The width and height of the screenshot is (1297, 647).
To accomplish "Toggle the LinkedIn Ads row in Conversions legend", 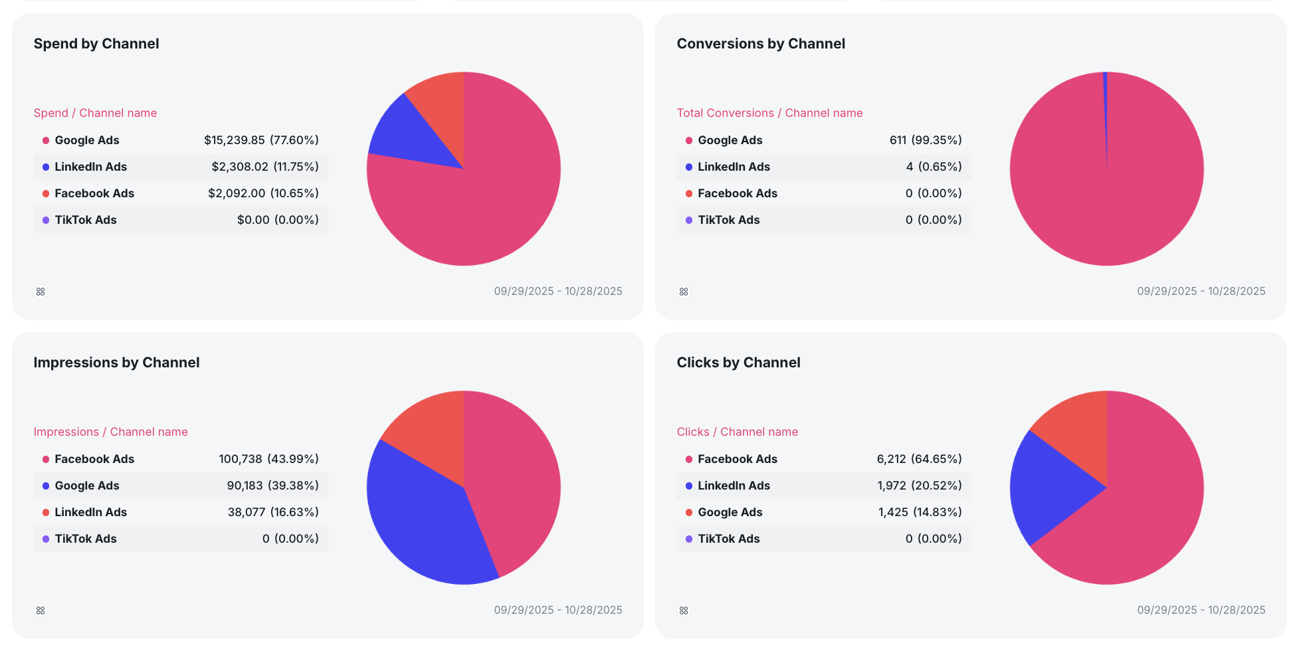I will tap(824, 167).
